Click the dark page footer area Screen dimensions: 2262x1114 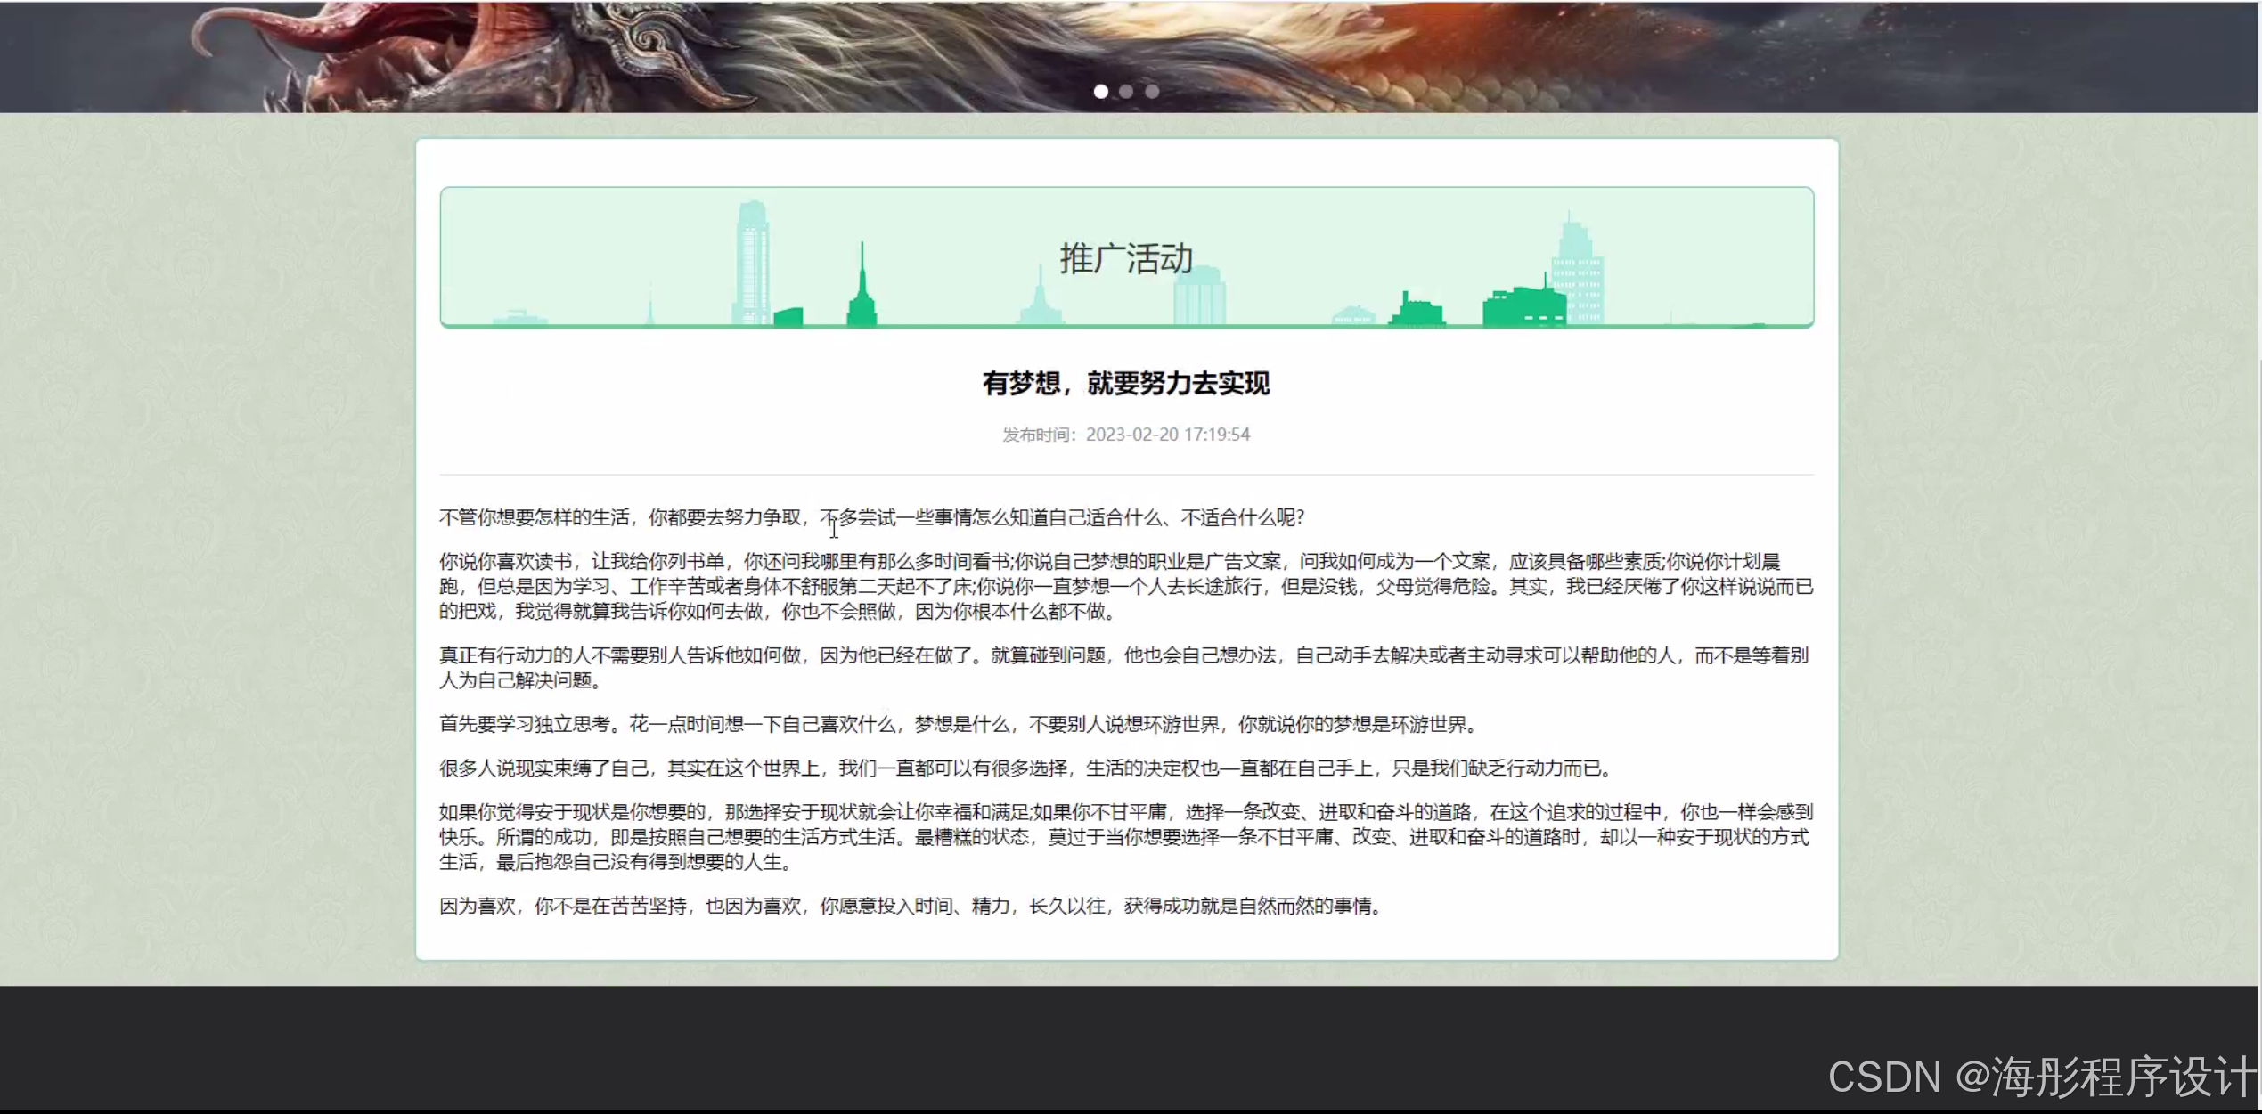point(891,1046)
